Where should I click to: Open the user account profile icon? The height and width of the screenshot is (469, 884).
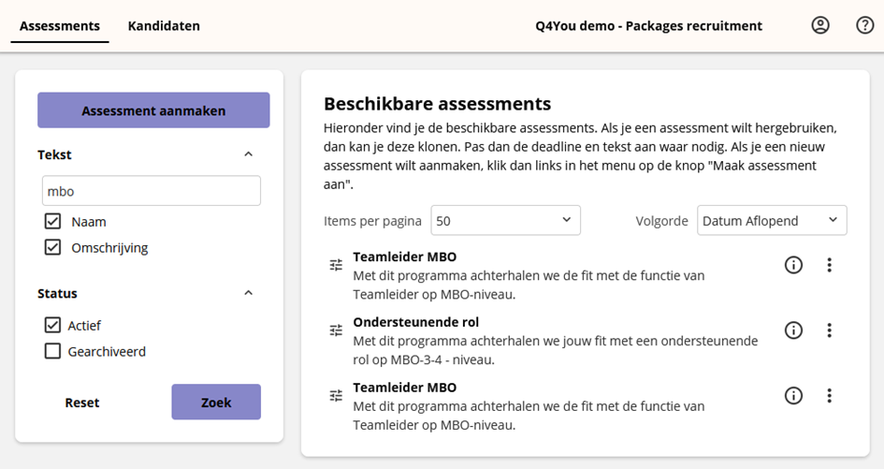click(820, 25)
